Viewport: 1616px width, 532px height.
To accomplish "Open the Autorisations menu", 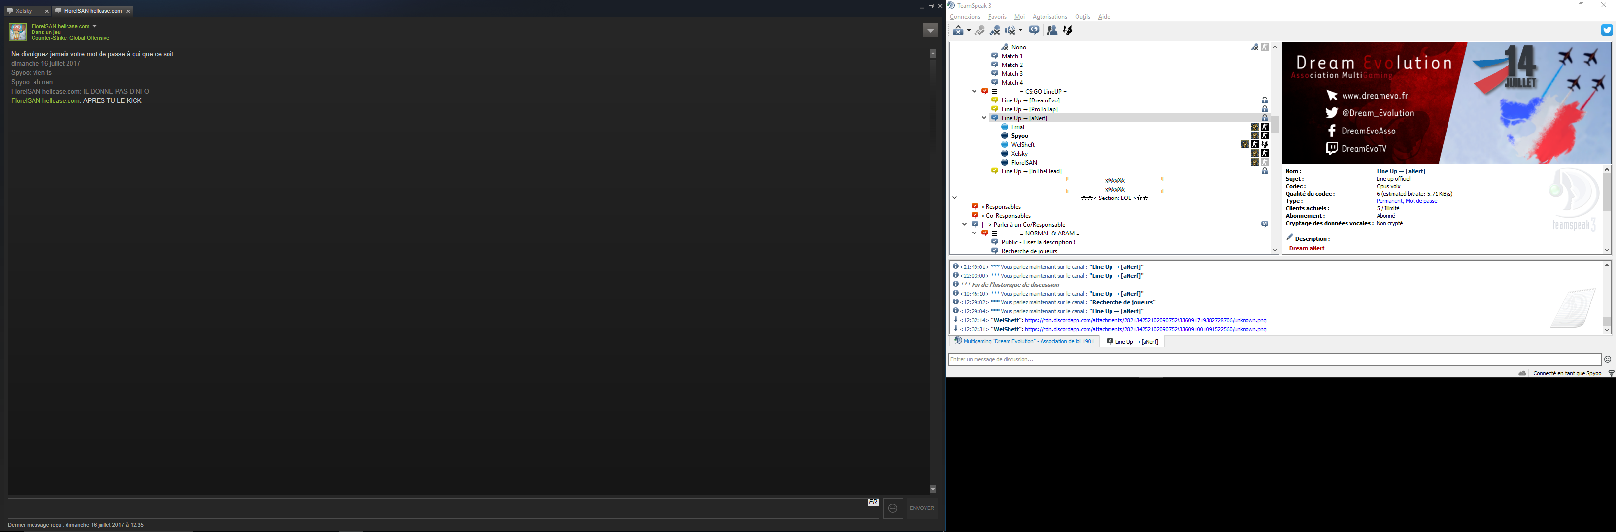I will pyautogui.click(x=1049, y=17).
